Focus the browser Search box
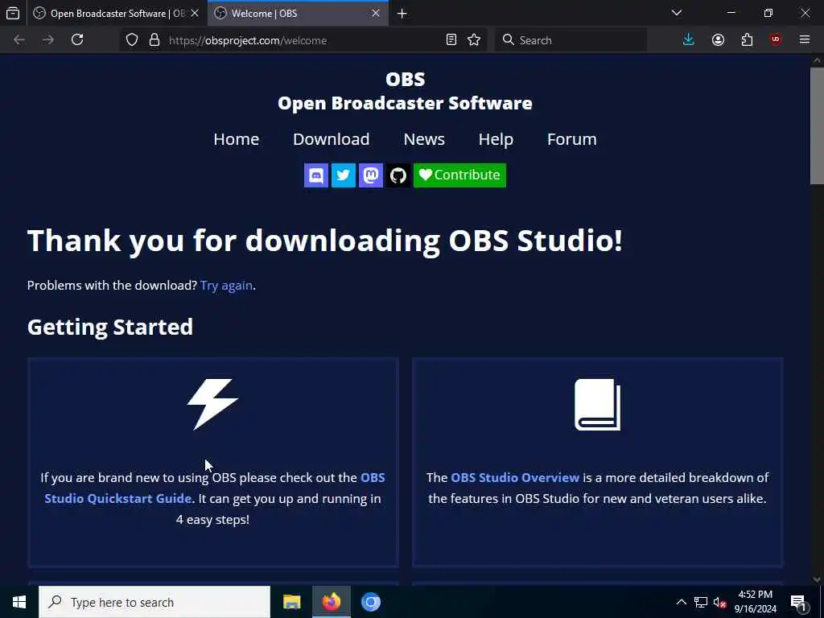The image size is (824, 618). tap(571, 40)
